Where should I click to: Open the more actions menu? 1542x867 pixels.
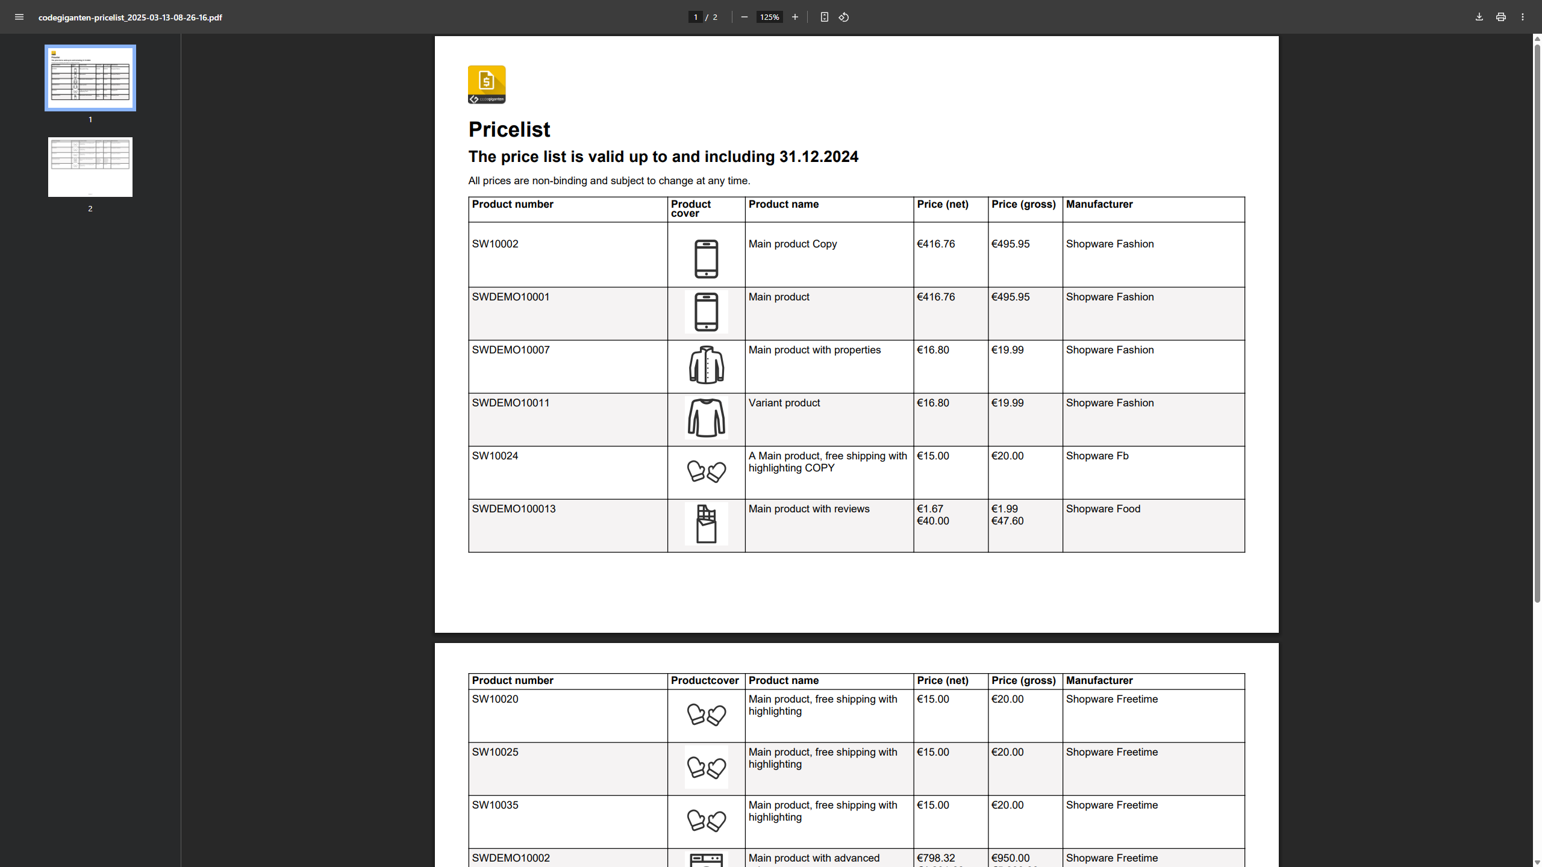click(1523, 17)
